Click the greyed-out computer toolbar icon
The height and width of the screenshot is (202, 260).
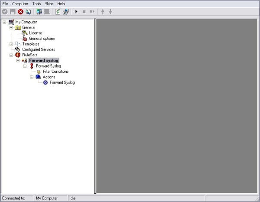point(47,12)
